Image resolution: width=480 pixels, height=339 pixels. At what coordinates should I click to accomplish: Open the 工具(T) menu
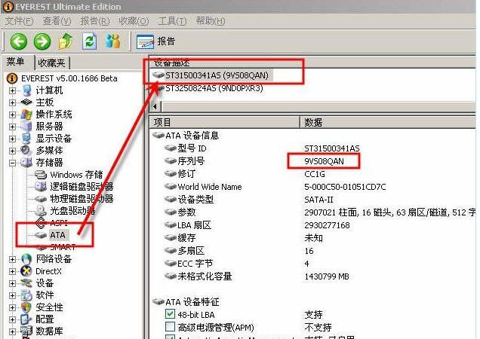coord(172,21)
